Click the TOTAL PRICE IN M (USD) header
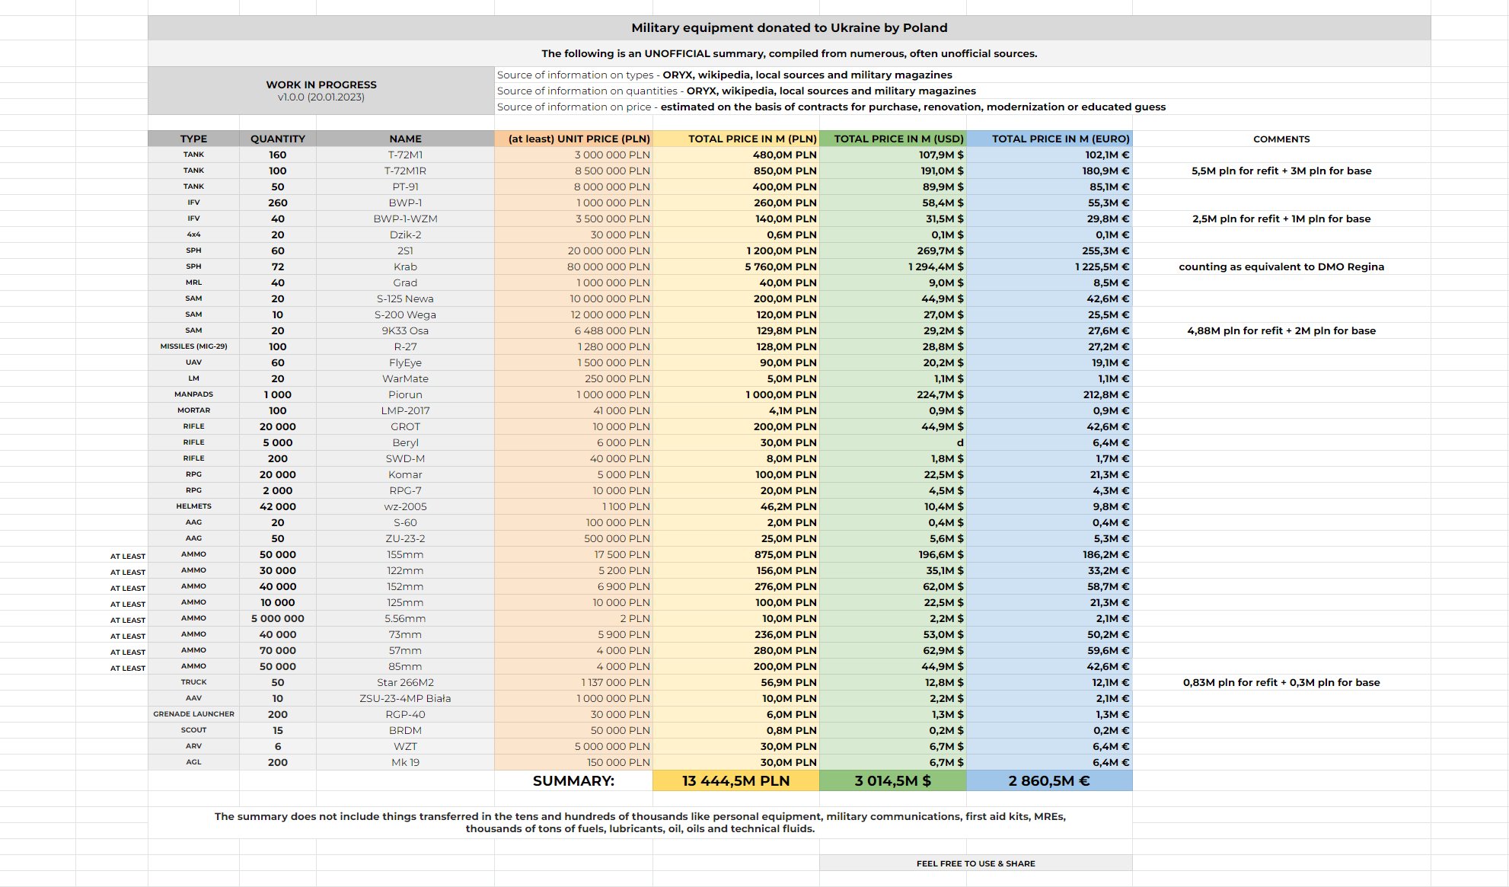The height and width of the screenshot is (887, 1509). pos(893,139)
